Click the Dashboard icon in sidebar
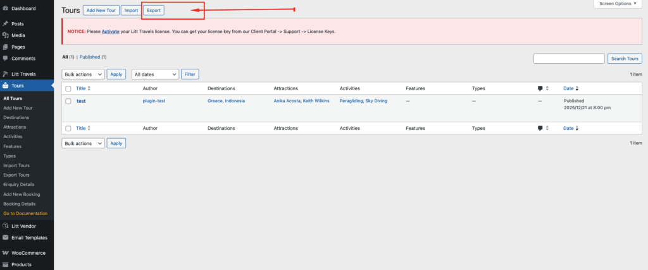This screenshot has height=270, width=648. click(5, 9)
